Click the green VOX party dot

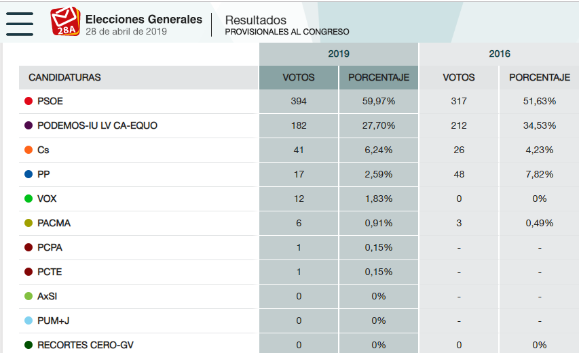[x=29, y=199]
